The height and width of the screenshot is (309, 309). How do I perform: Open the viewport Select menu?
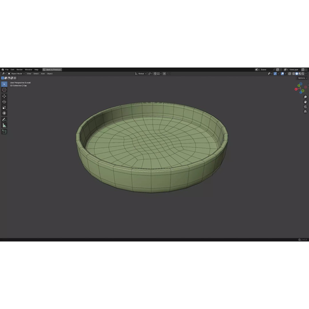point(36,74)
